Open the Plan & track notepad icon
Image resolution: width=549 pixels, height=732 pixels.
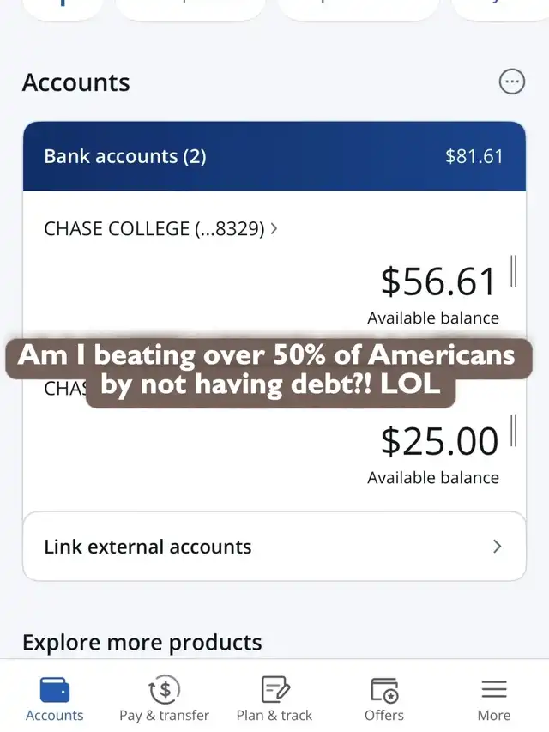(x=274, y=689)
